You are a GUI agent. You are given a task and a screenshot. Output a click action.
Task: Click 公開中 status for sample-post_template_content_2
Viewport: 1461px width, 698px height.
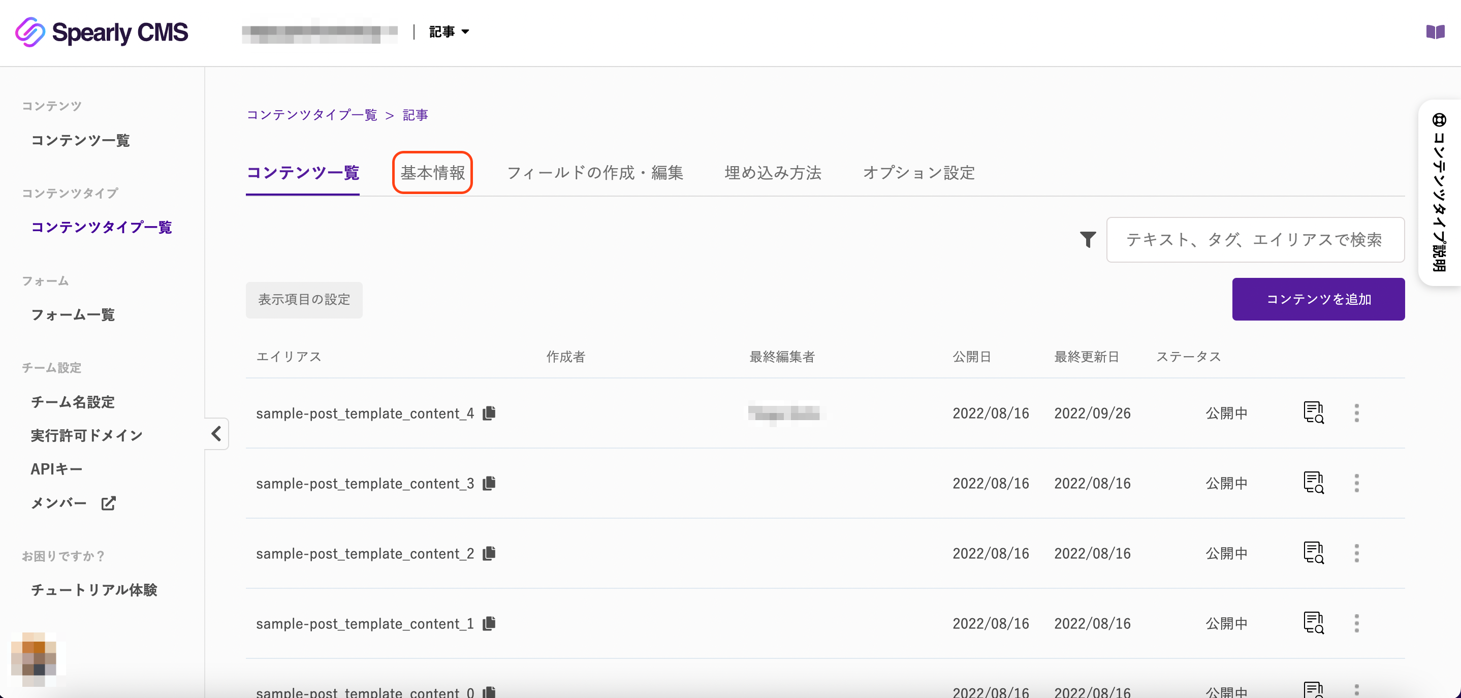(1226, 553)
